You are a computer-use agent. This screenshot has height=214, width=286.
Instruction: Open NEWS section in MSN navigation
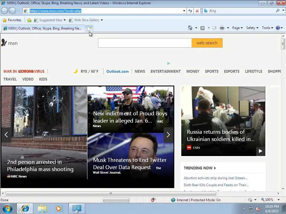(x=140, y=71)
